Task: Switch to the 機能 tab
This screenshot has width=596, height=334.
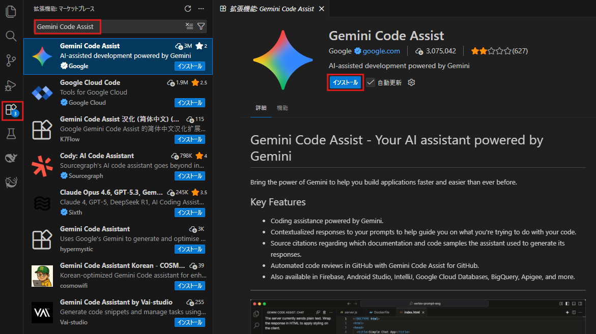Action: (282, 108)
